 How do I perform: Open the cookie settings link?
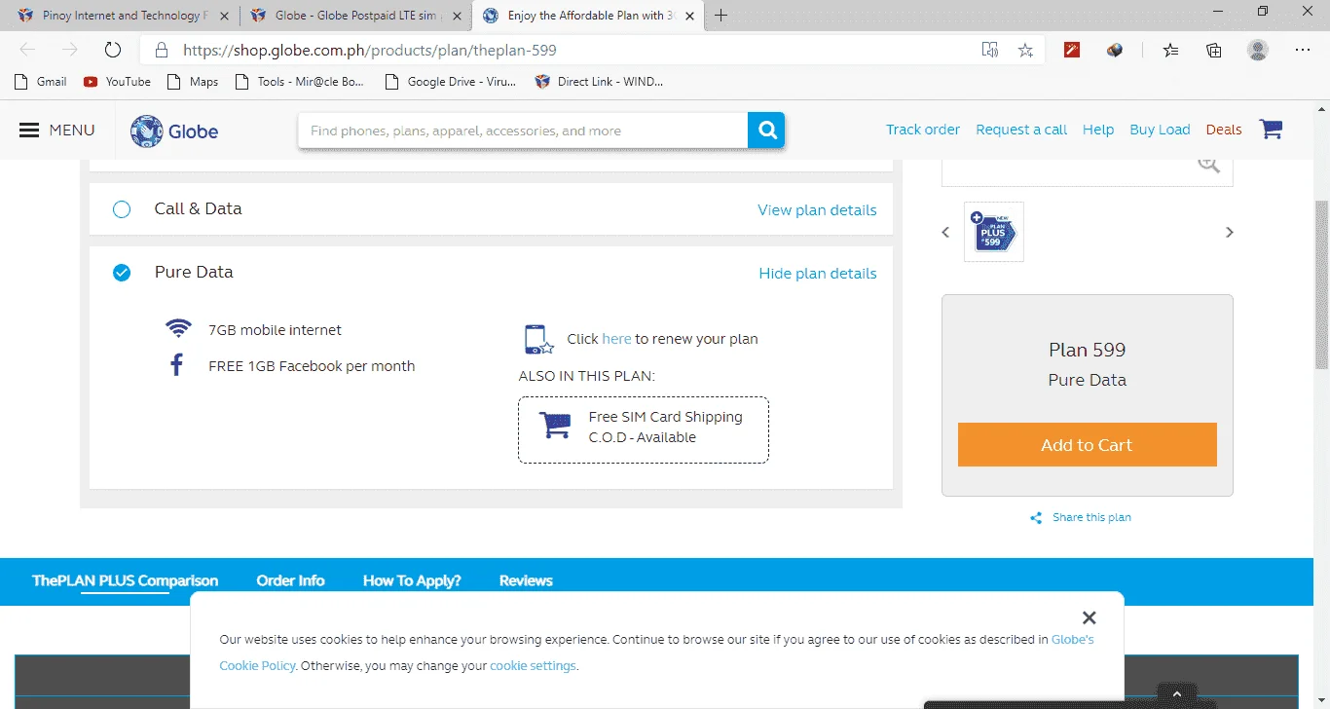534,666
